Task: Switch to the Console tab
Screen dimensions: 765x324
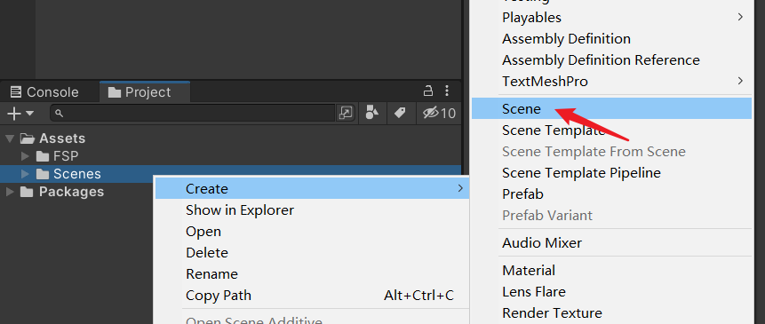Action: (x=44, y=92)
